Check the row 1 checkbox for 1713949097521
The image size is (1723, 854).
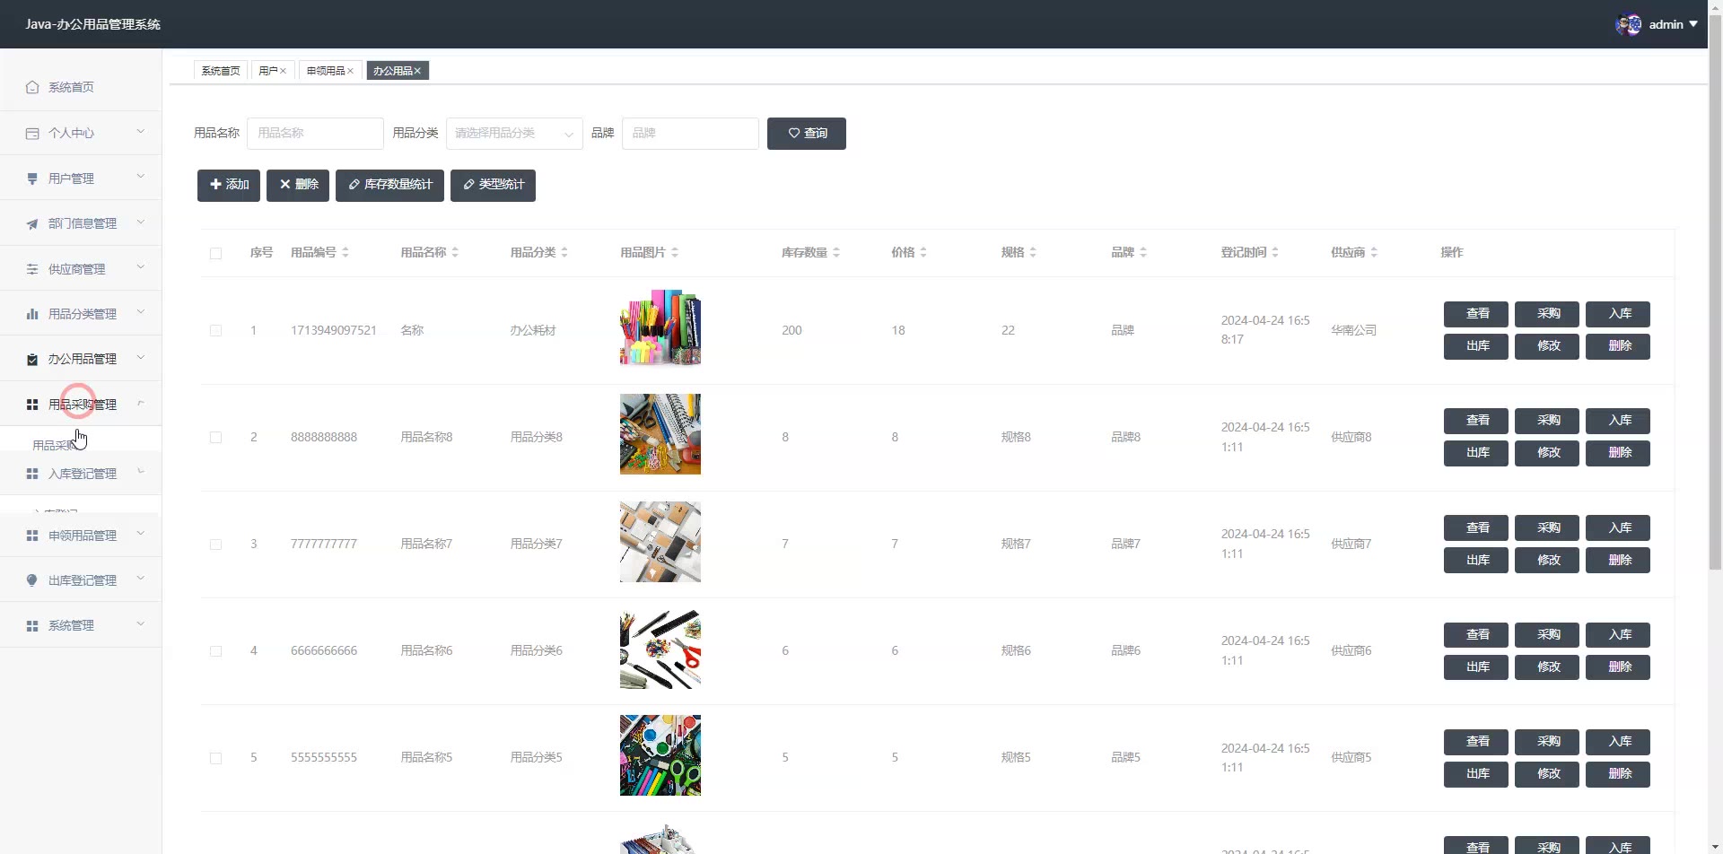pyautogui.click(x=215, y=330)
